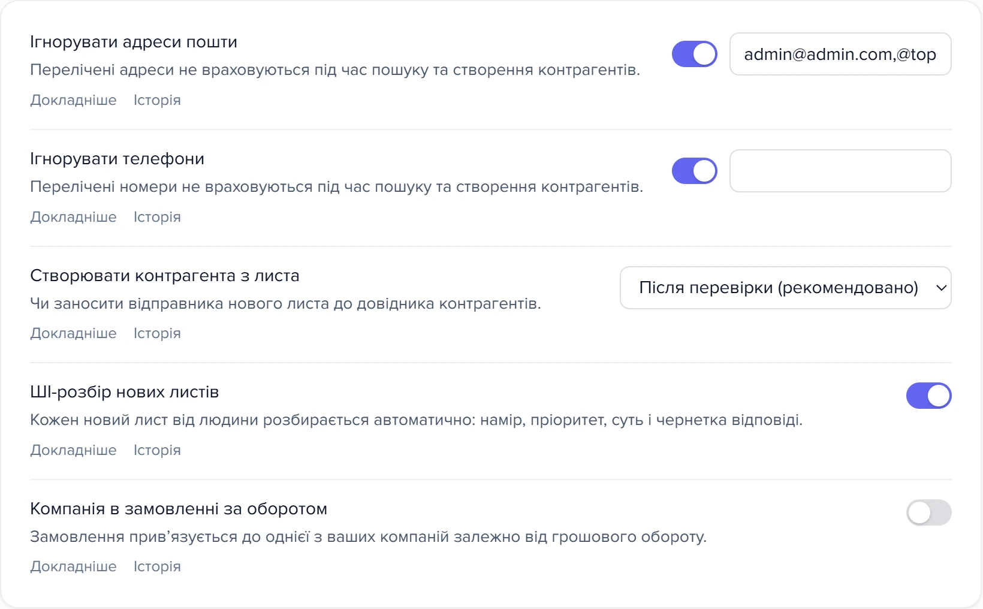Click the 'Створювати контрагента з листа' heading

[x=164, y=276]
